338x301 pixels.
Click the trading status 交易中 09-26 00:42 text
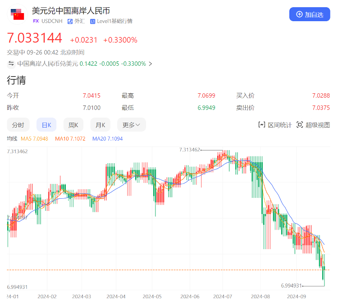[46, 52]
